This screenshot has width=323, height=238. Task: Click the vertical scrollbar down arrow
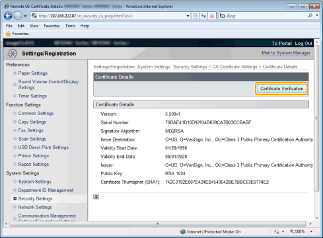tap(317, 218)
